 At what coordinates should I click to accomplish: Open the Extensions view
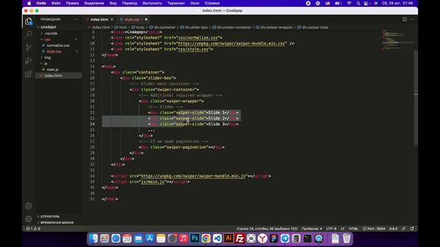tap(28, 73)
